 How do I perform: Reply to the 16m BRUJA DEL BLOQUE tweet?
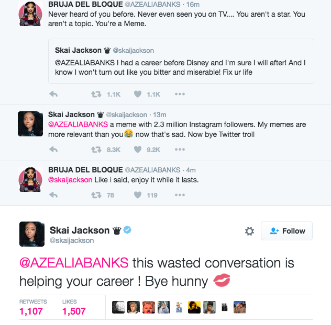[x=53, y=94]
